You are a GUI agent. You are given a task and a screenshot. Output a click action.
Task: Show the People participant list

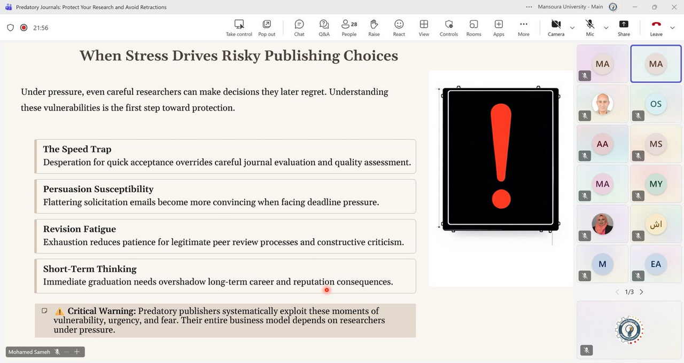[349, 28]
